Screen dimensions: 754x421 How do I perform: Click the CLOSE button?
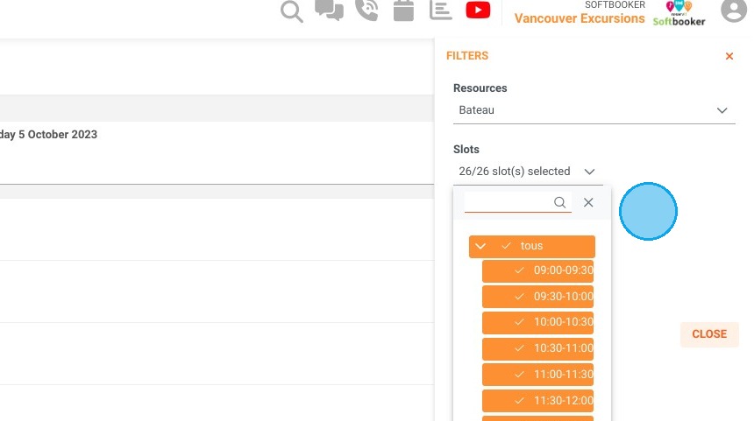coord(709,334)
